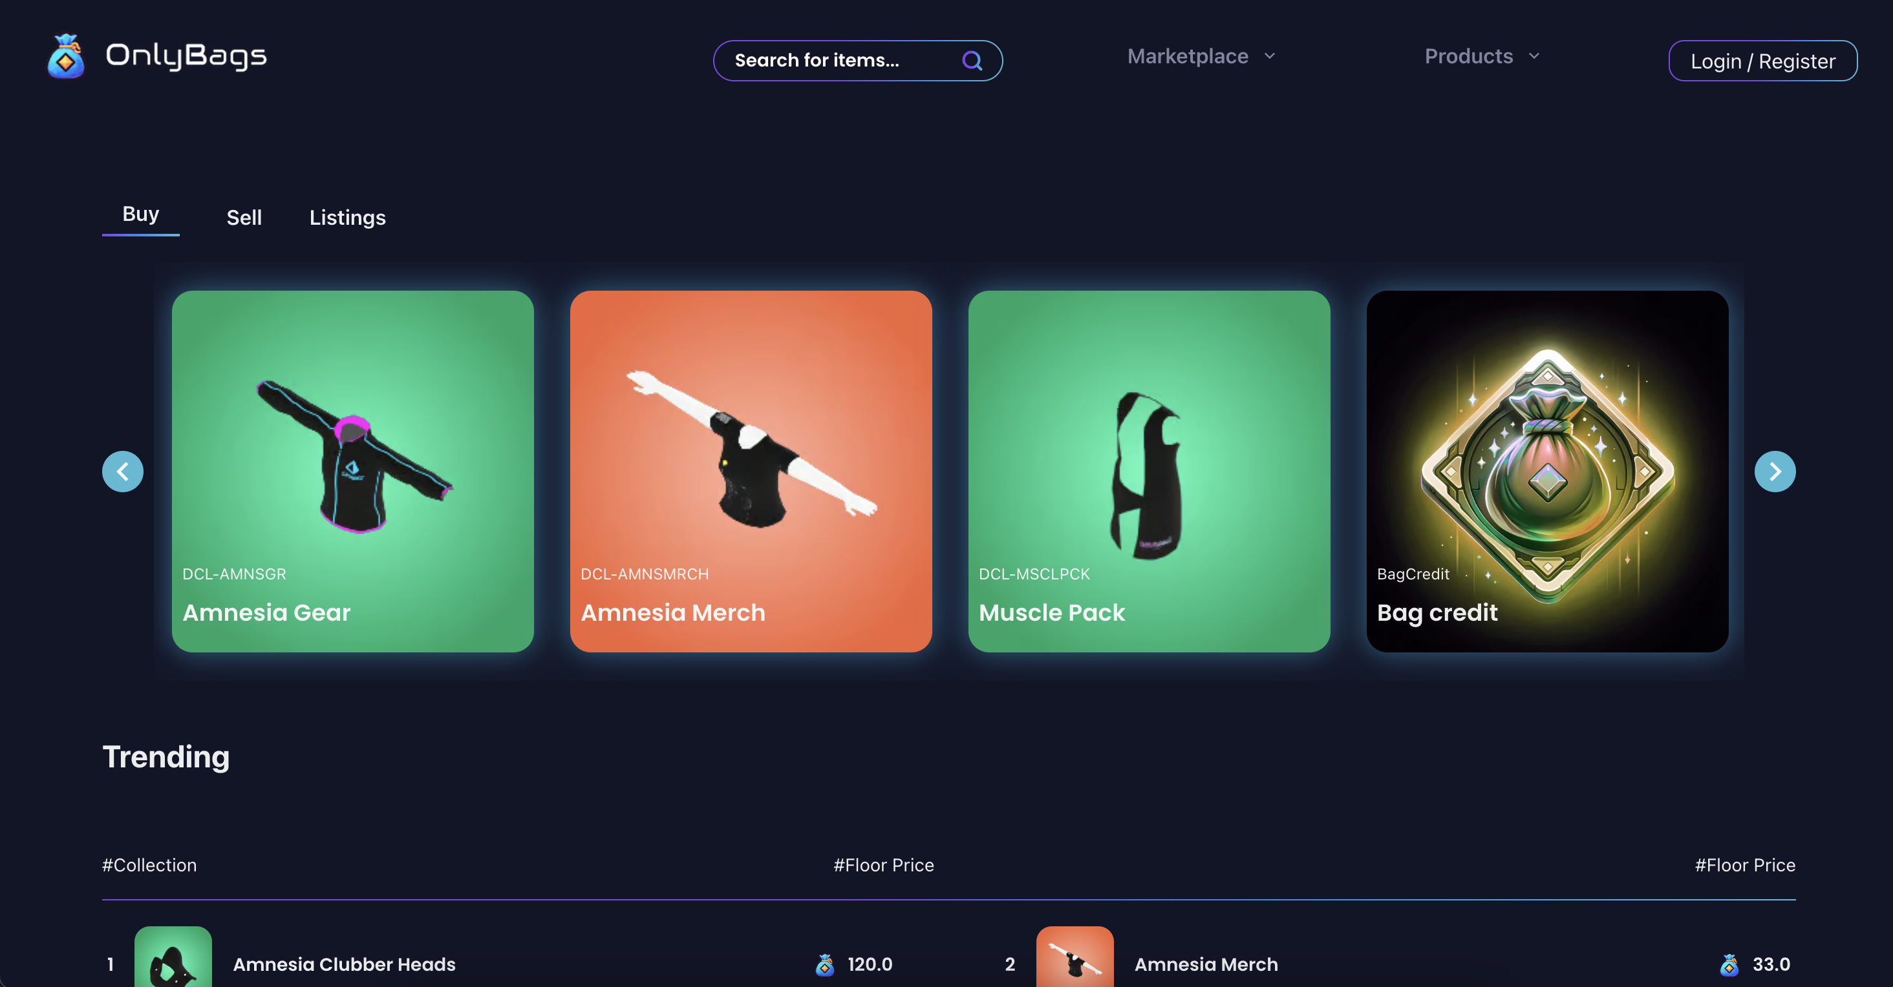
Task: Click bag currency icon beside 120.0
Action: tap(825, 964)
